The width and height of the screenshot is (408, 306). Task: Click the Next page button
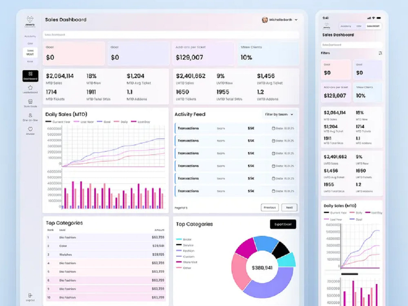[x=289, y=207]
